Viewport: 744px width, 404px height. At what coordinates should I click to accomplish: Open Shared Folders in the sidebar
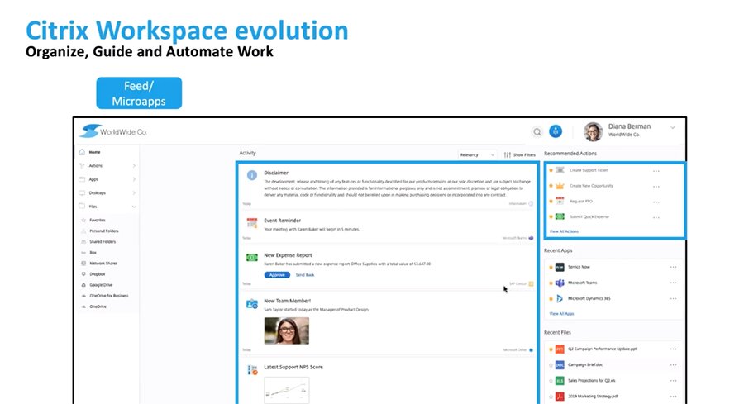(103, 241)
